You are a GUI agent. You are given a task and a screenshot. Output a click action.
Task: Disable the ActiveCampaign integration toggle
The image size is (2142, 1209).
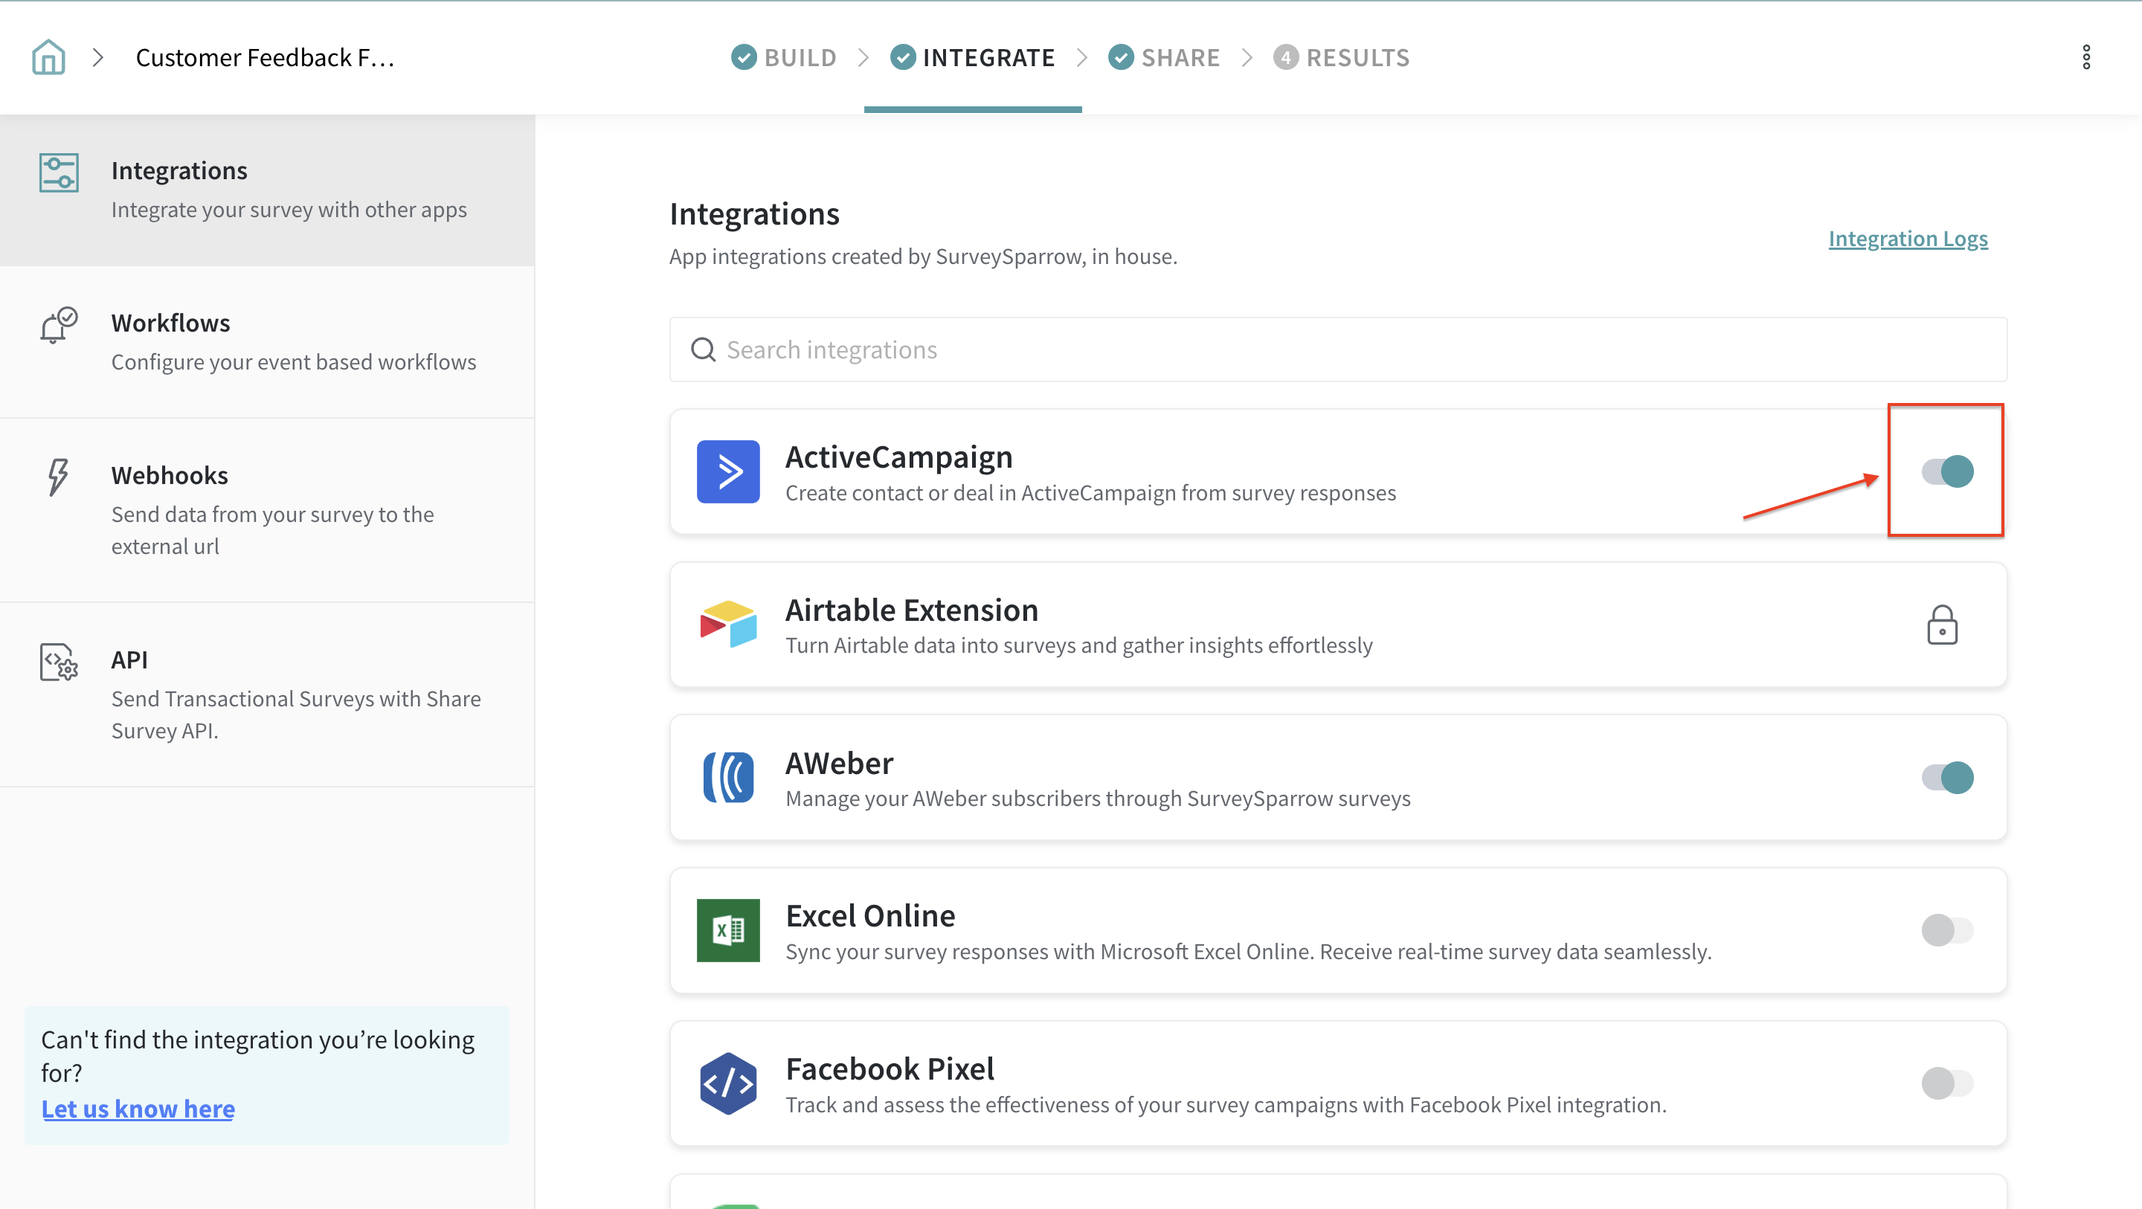coord(1946,471)
